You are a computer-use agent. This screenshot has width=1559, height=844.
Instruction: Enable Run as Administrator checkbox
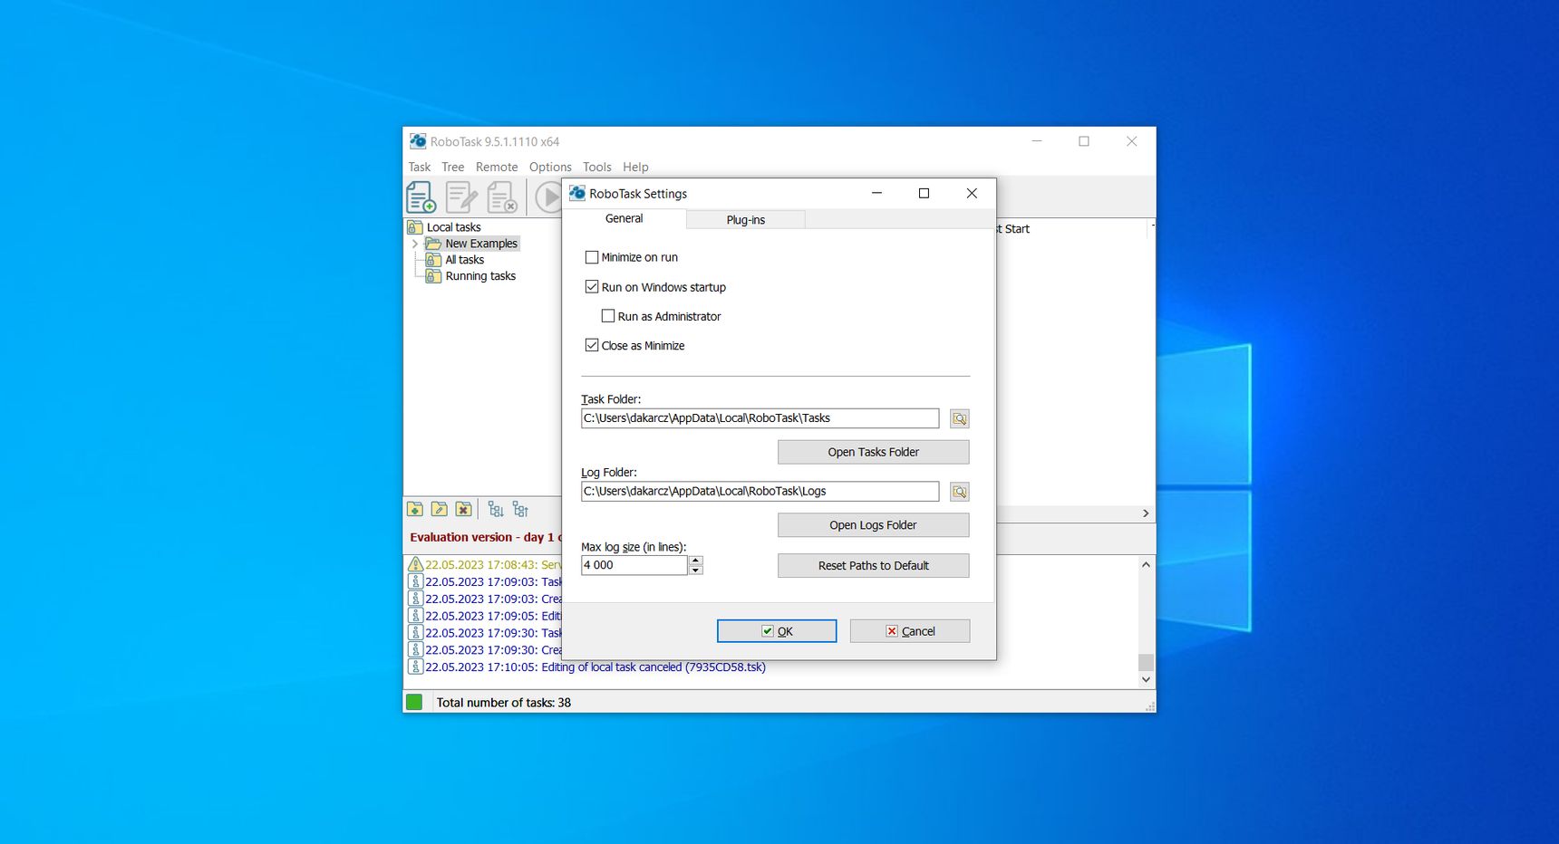pyautogui.click(x=608, y=316)
